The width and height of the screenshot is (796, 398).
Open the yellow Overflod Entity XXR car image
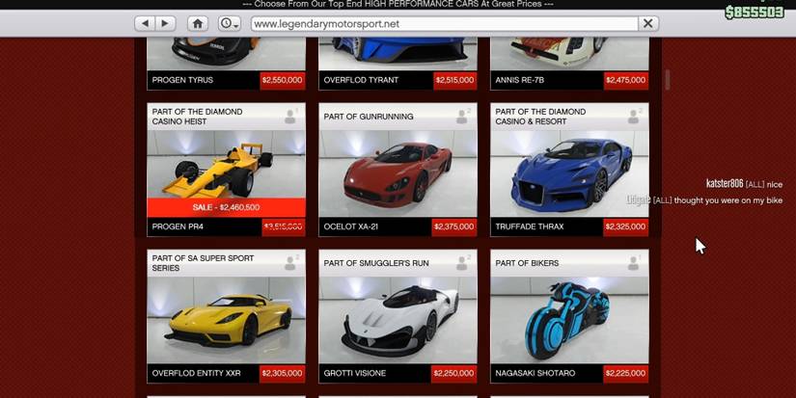[x=227, y=320]
